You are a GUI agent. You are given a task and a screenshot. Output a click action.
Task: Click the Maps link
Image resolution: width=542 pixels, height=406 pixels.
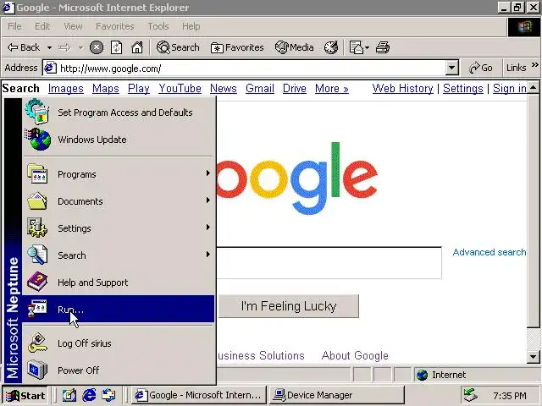pyautogui.click(x=105, y=88)
